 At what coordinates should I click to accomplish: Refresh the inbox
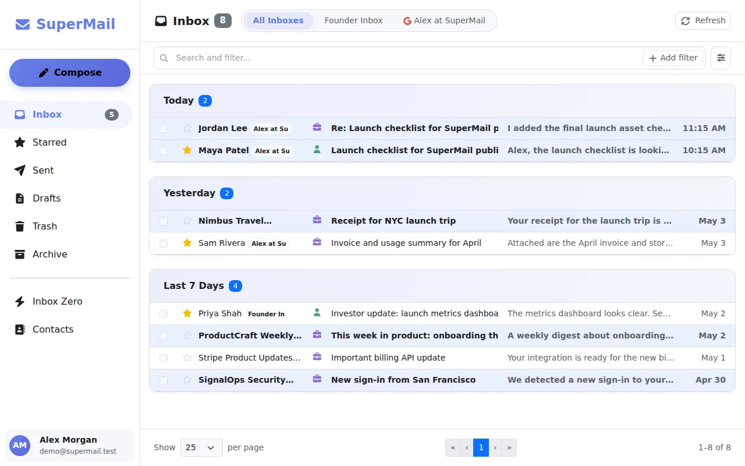click(703, 20)
